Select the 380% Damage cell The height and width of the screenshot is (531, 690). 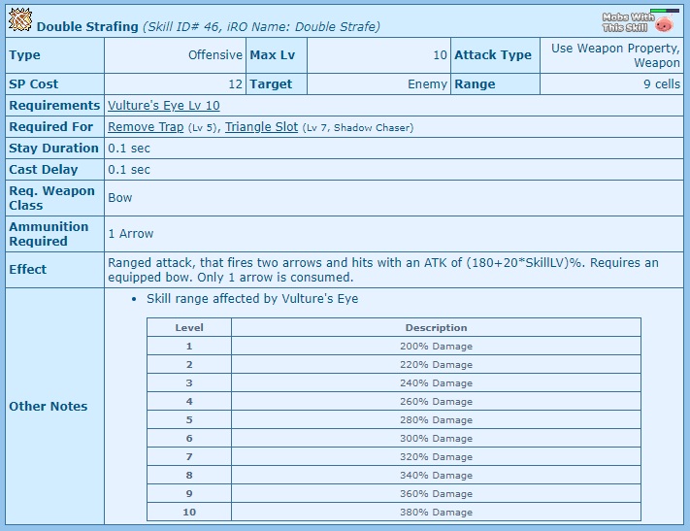coord(436,512)
